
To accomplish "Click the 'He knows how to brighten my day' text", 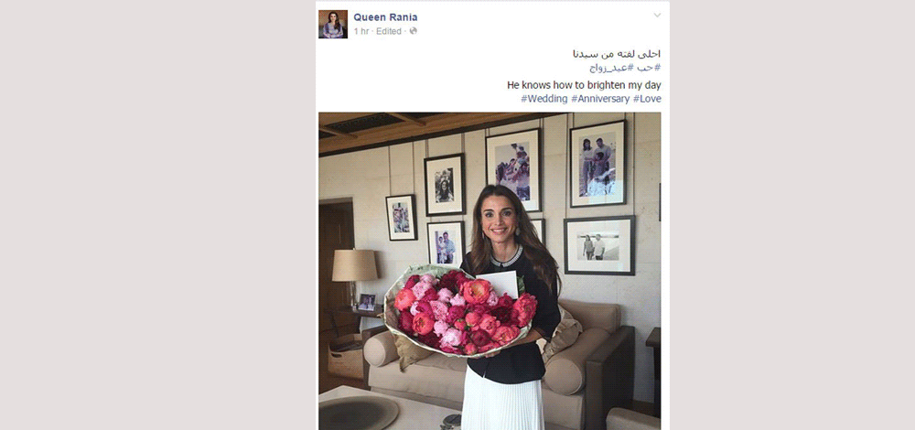I will click(x=584, y=85).
